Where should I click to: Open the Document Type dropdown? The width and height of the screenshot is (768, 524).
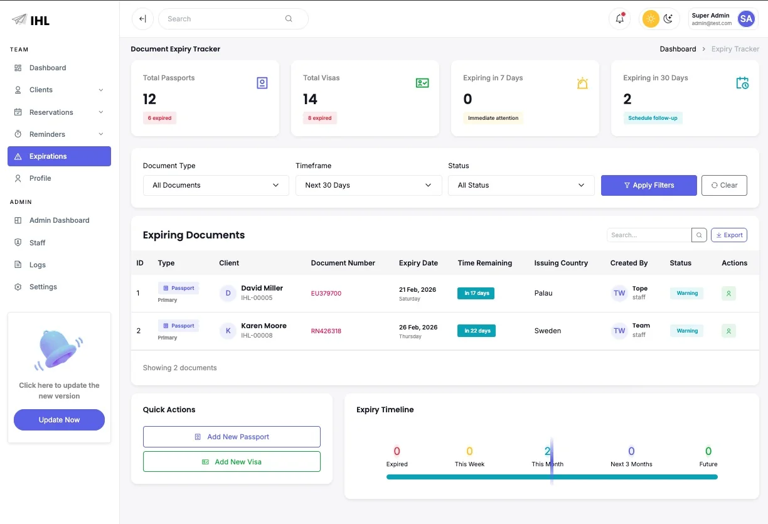click(x=216, y=185)
